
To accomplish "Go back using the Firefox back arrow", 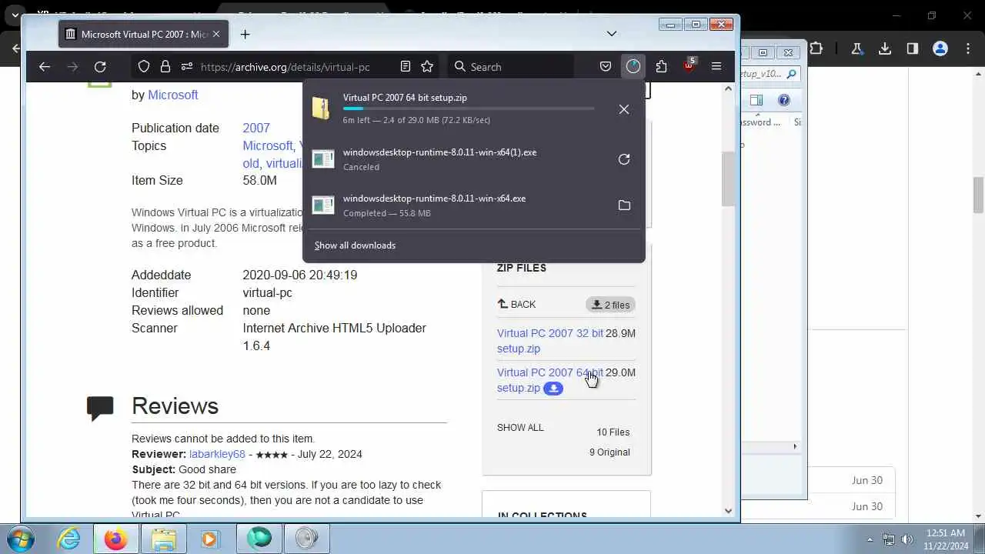I will [x=45, y=67].
